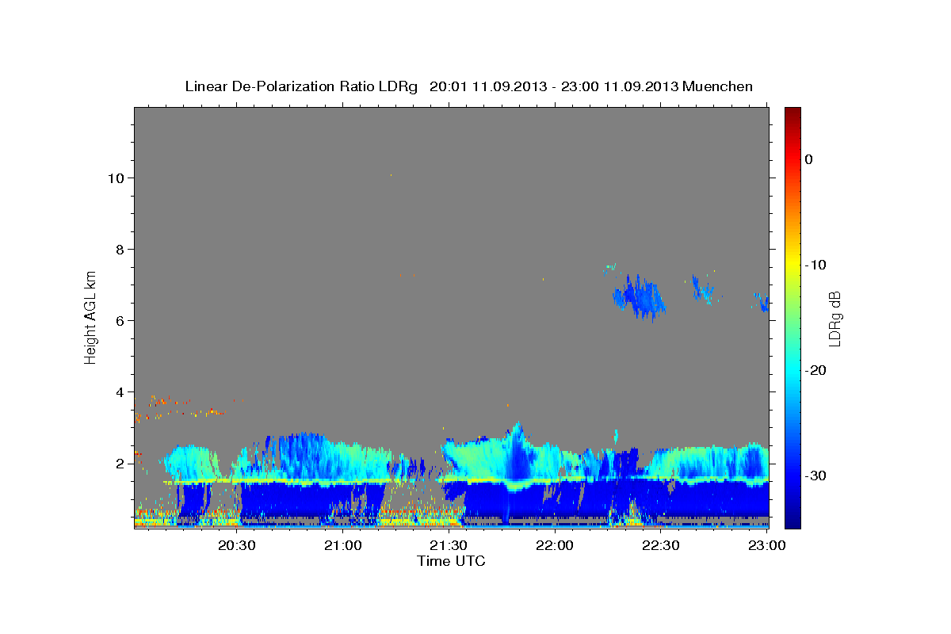The width and height of the screenshot is (951, 634).
Task: Click the yellow melting layer line near 21:00
Action: click(343, 481)
